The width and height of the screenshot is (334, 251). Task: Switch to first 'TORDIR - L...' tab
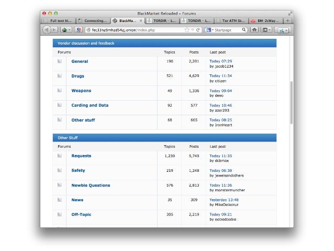[162, 20]
